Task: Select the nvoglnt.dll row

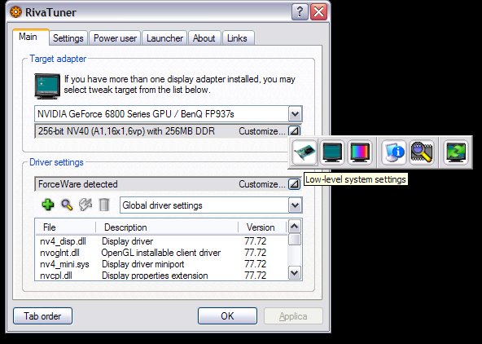Action: [x=162, y=253]
